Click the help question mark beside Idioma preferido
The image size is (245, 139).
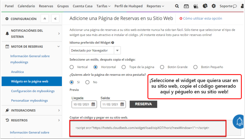click(x=113, y=43)
